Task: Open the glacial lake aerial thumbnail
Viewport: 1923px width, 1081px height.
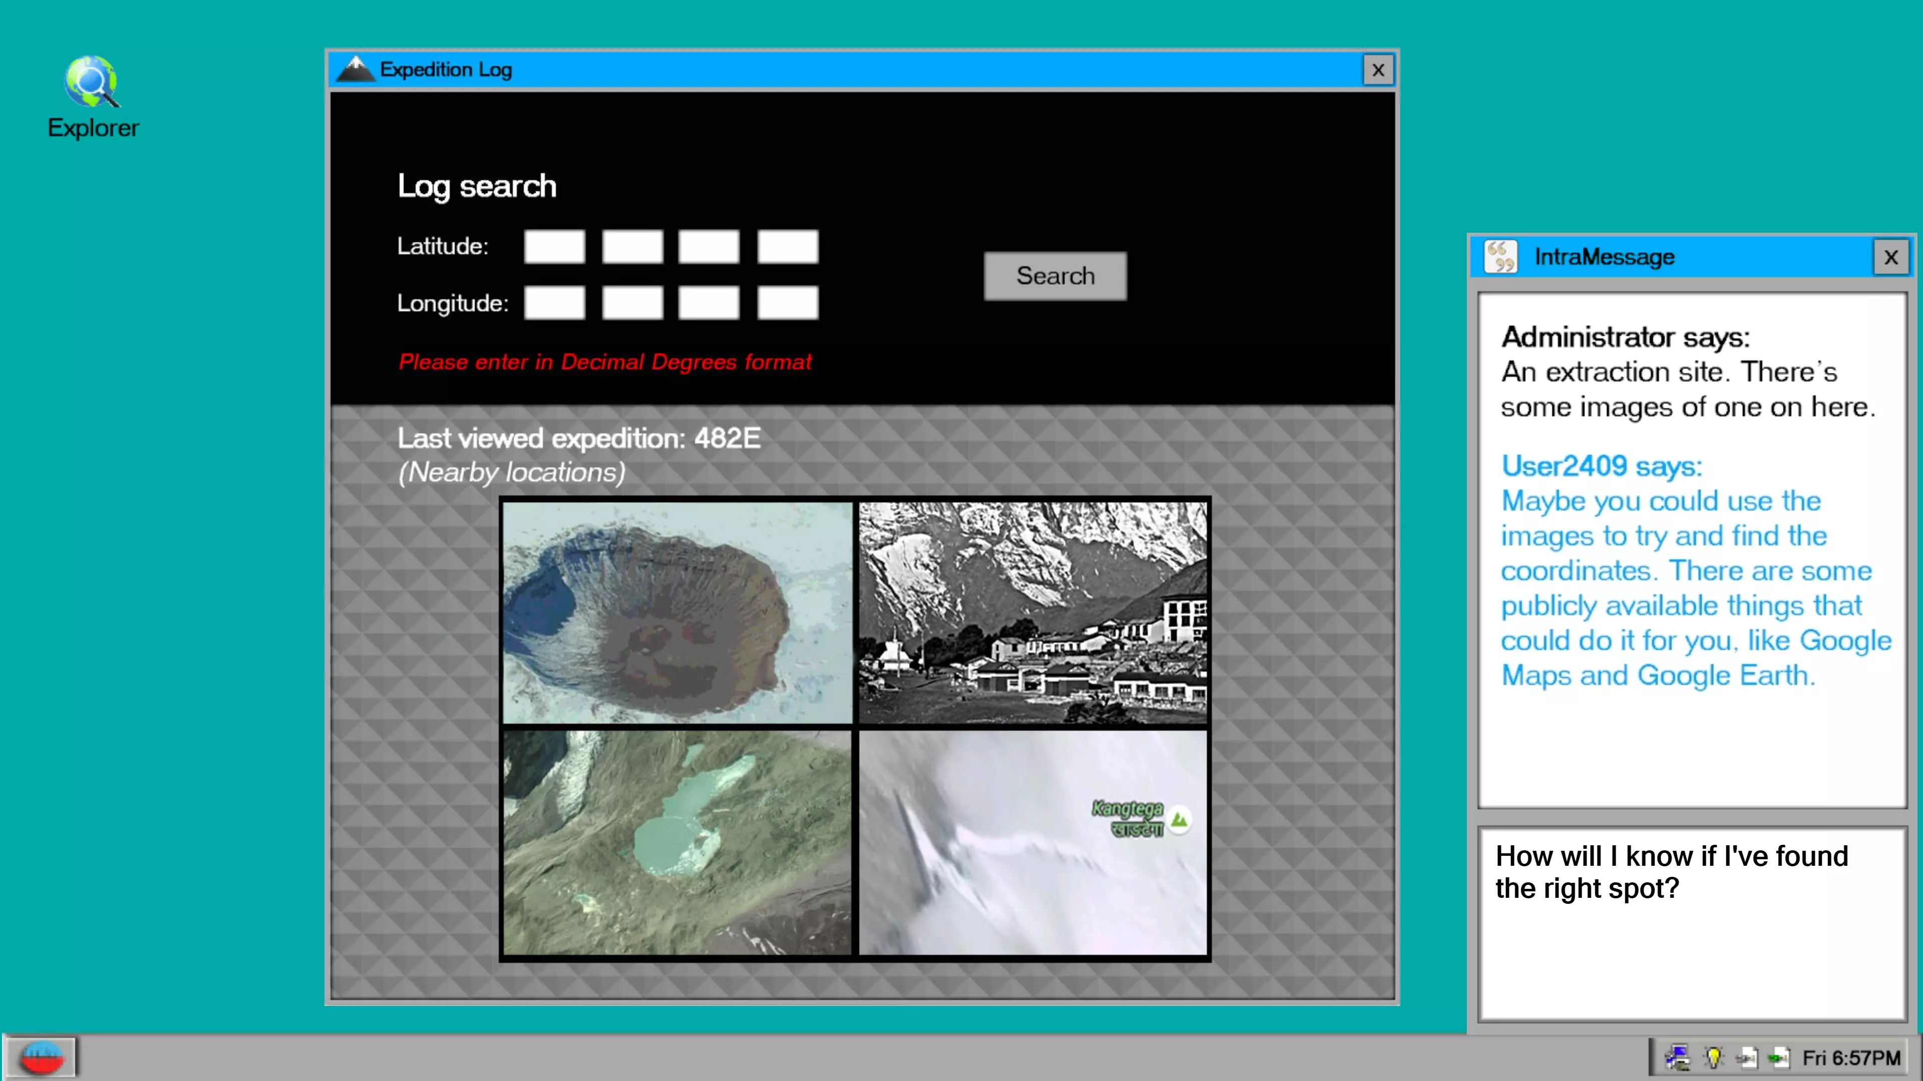Action: [x=677, y=841]
